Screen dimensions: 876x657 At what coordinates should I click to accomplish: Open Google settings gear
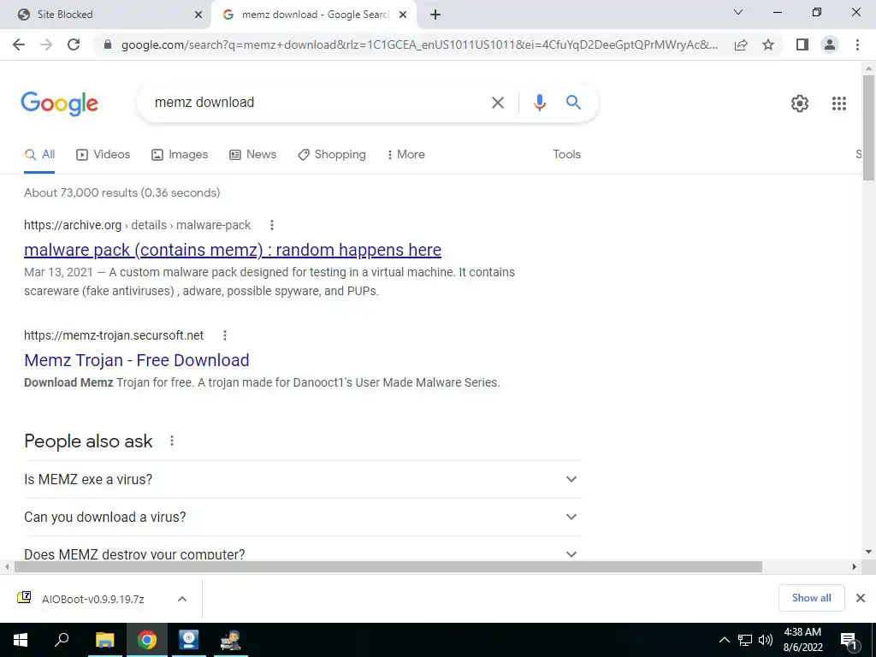point(800,104)
